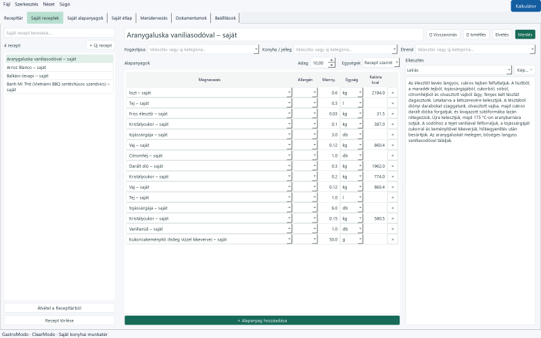Viewport: 541px width, 338px height.
Task: Open unit dropdown for Kukoricakeményítő row
Action: pyautogui.click(x=360, y=239)
